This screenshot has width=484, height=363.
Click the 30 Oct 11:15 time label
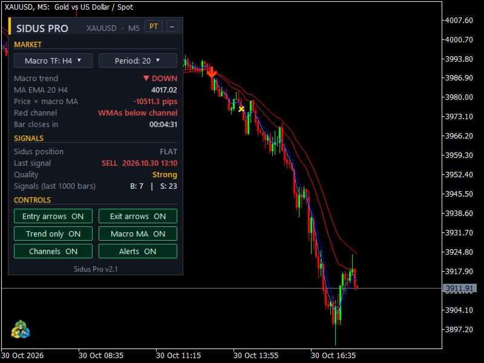(178, 356)
